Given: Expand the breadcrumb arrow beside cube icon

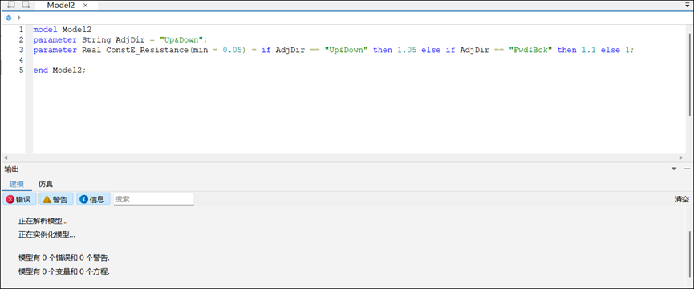Looking at the screenshot, I should tap(19, 18).
